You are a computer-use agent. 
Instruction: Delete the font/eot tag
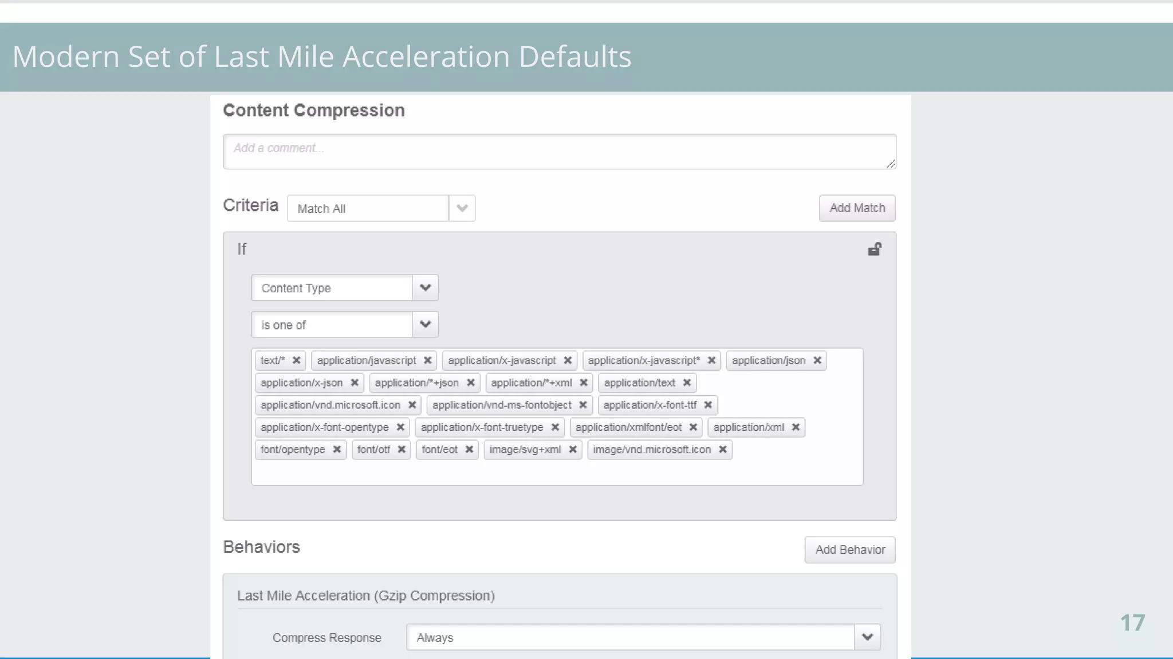pos(469,450)
